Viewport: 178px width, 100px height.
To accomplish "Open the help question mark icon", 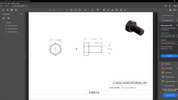I will (x=166, y=6).
